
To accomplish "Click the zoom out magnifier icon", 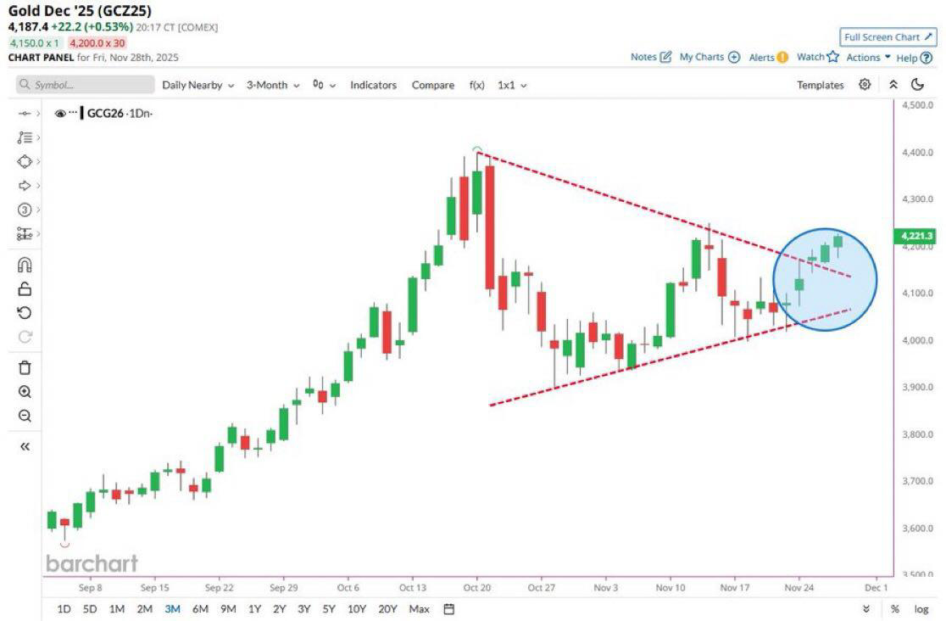I will 25,416.
